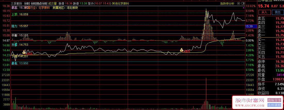Click the 平衡 15.165 balance label
The height and width of the screenshot is (110, 284).
click(20, 36)
